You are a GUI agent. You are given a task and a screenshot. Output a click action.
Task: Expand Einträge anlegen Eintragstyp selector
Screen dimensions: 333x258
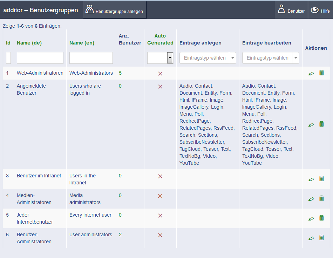click(x=208, y=58)
